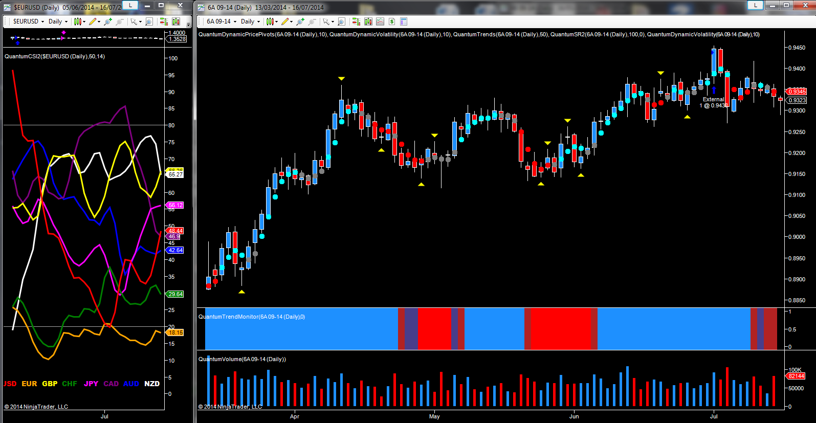Click the NZD currency legend label
816x423 pixels.
pyautogui.click(x=152, y=384)
